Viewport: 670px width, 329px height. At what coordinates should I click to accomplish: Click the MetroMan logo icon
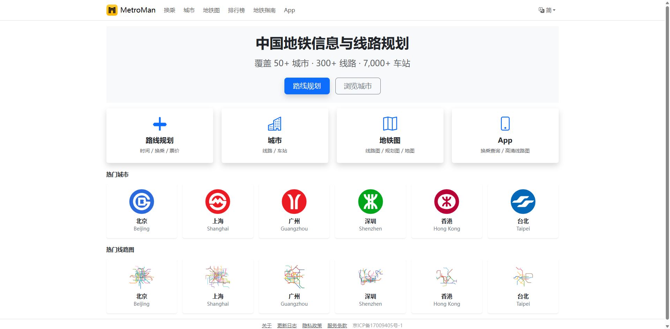(112, 10)
